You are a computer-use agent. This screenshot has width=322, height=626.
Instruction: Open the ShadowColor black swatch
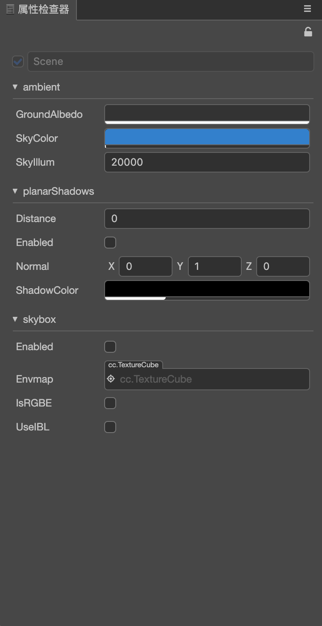[207, 290]
